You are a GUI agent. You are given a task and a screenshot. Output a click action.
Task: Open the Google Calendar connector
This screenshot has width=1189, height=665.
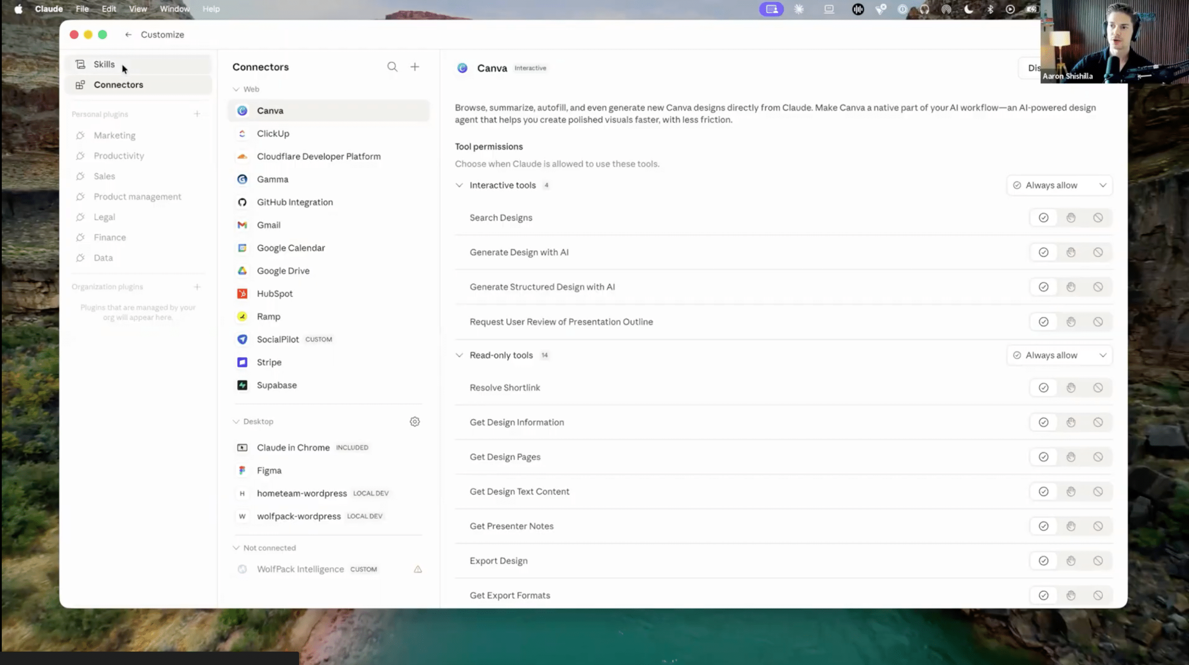point(329,248)
